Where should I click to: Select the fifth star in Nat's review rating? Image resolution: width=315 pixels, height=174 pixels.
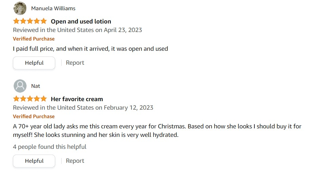tap(43, 99)
